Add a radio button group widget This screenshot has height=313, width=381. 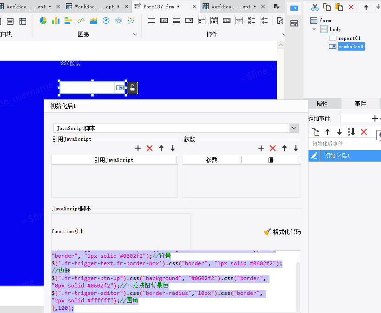pos(251,20)
